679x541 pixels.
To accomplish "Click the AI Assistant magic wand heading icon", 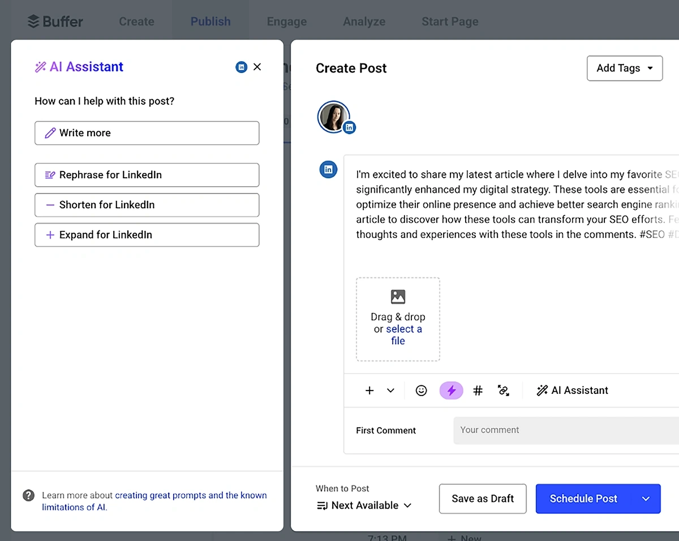I will click(x=40, y=67).
